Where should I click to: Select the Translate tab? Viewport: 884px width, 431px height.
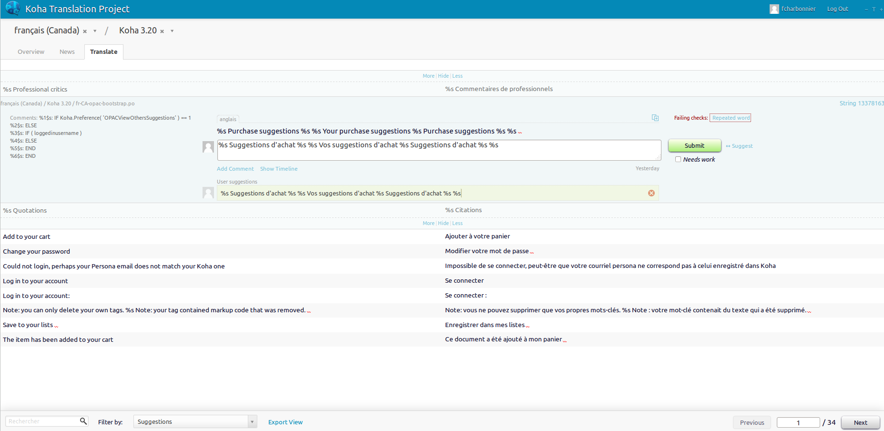point(104,52)
